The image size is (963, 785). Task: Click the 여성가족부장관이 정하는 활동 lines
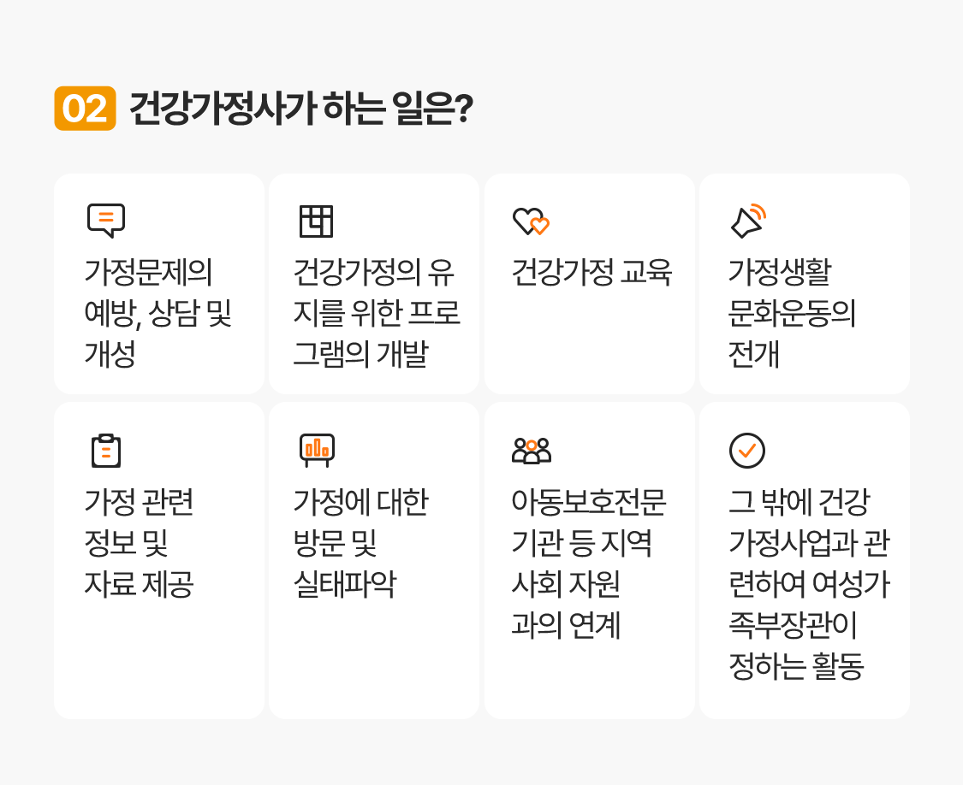pyautogui.click(x=809, y=625)
